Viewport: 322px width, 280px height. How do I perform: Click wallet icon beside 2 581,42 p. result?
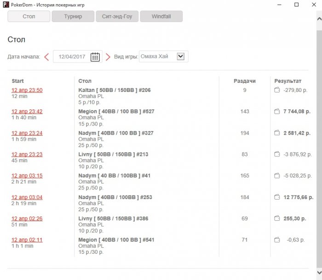[277, 133]
